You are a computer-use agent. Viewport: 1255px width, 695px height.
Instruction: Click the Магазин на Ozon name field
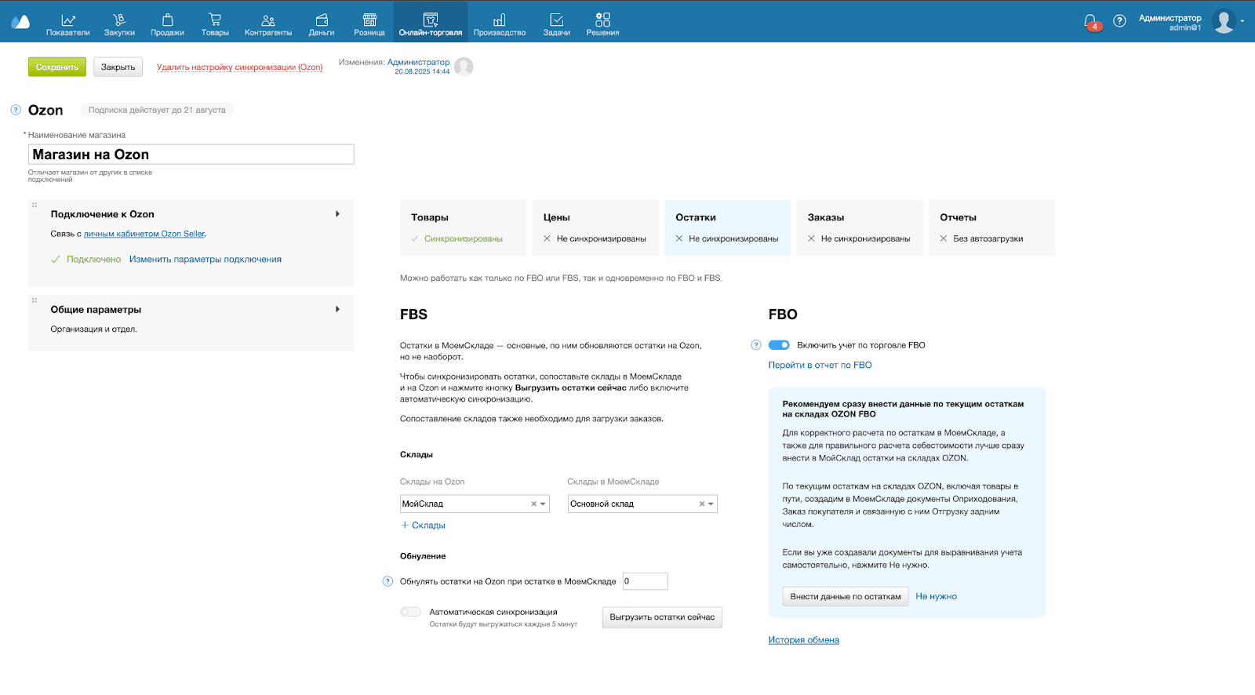click(191, 155)
